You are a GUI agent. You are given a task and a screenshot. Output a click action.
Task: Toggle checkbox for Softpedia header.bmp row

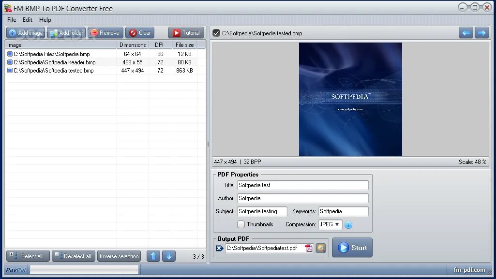[x=10, y=62]
